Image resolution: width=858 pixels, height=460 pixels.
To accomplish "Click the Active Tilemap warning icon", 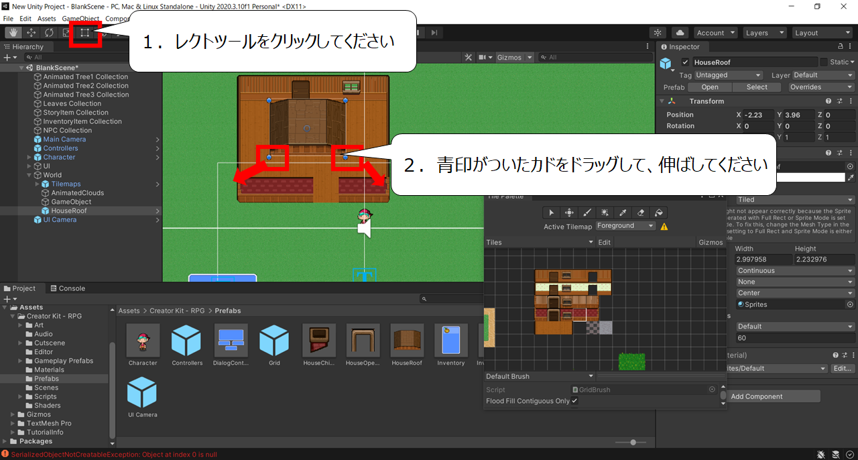I will tap(664, 227).
